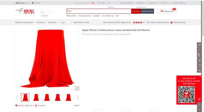Click the sidebar coupon ticket icon
The image size is (204, 112).
199,65
